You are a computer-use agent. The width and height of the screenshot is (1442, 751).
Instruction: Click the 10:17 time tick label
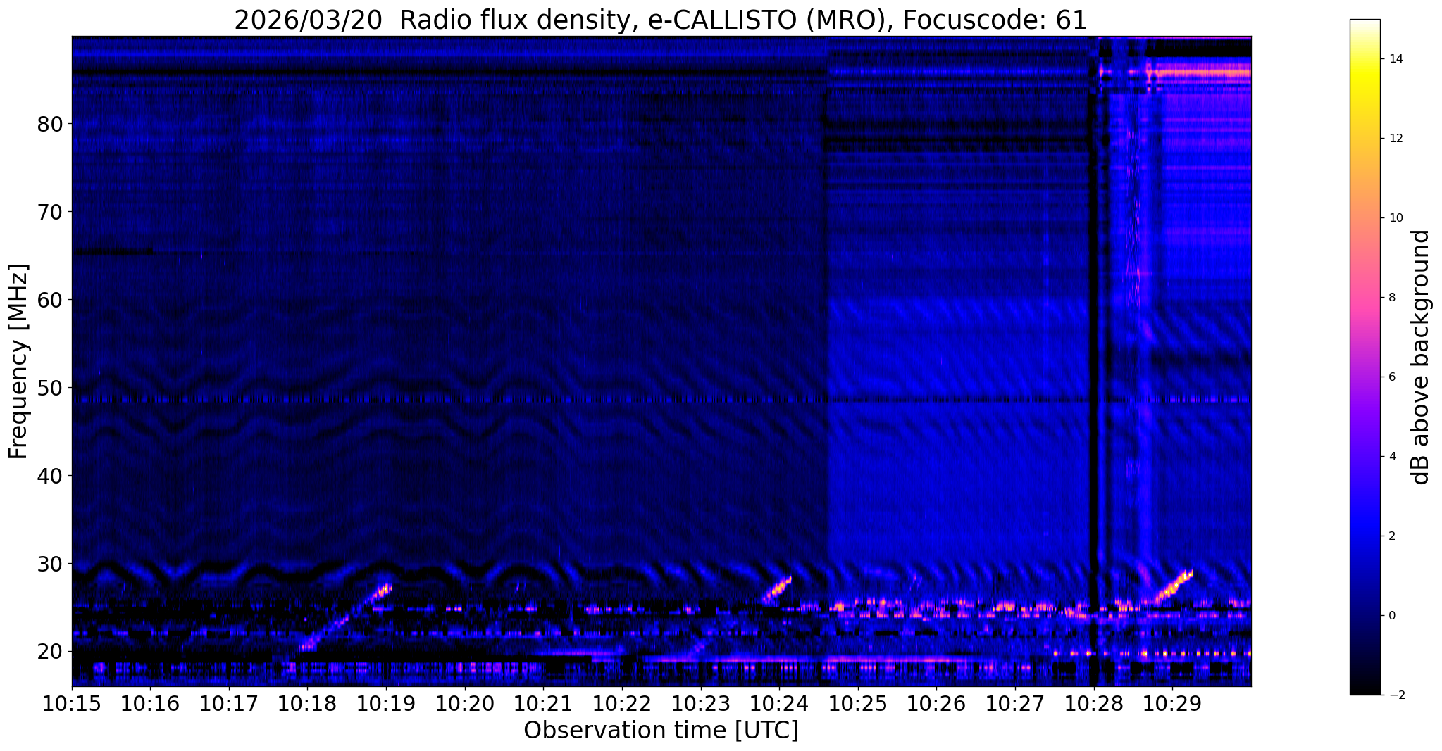[x=229, y=704]
